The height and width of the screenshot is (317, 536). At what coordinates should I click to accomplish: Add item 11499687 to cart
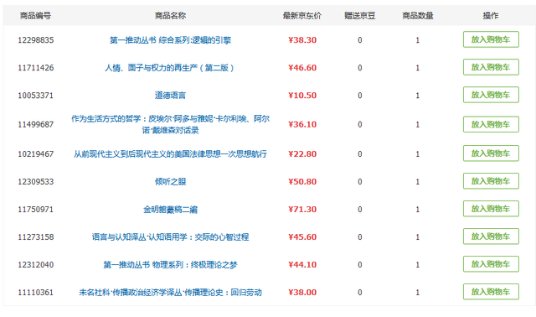pos(491,124)
